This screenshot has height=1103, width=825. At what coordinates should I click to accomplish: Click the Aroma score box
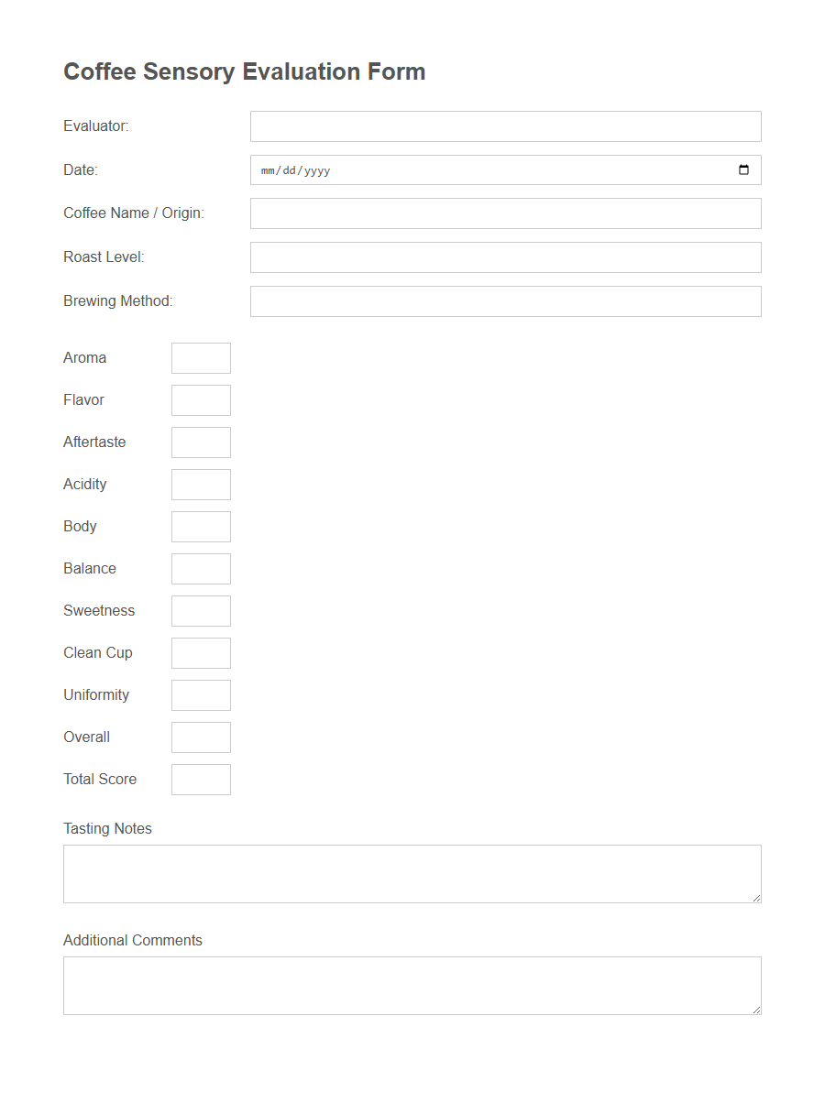coord(200,357)
